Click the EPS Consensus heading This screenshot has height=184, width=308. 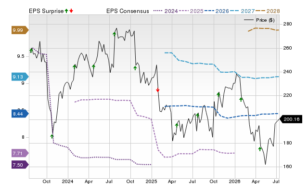click(x=128, y=11)
